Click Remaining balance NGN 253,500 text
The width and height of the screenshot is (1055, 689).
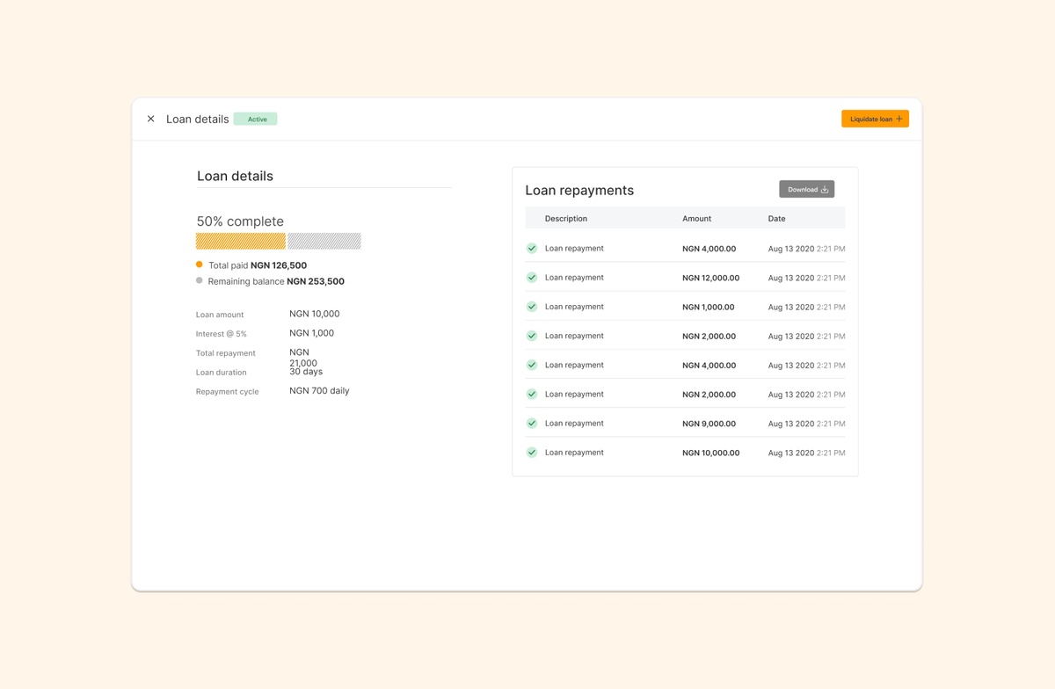tap(276, 281)
